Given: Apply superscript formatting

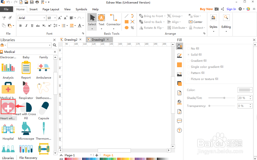Looking at the screenshot, I should tap(50, 26).
